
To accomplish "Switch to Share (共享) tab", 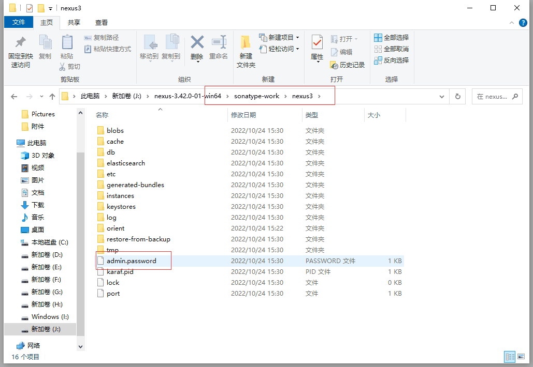I will [x=74, y=22].
